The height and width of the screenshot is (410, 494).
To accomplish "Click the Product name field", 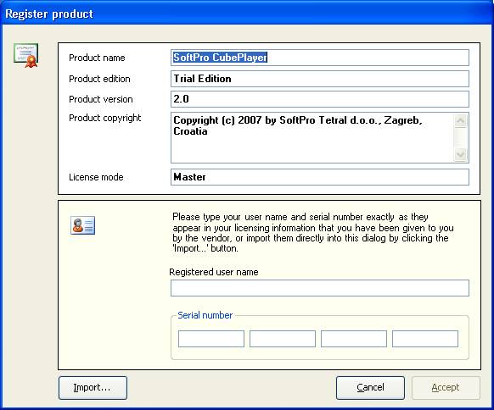I will click(x=320, y=58).
